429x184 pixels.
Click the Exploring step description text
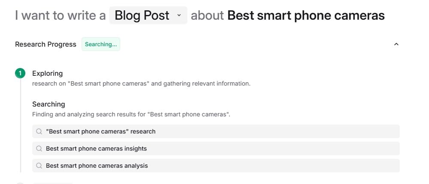pyautogui.click(x=141, y=83)
